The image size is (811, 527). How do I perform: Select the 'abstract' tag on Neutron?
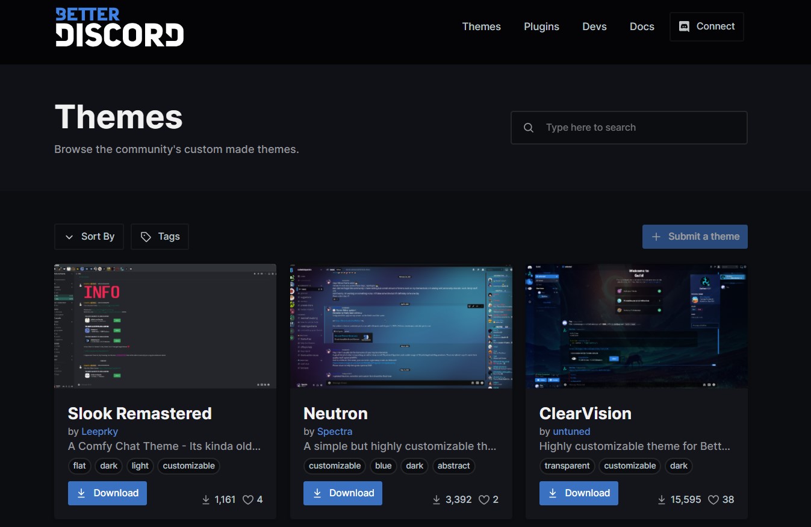[x=454, y=466]
